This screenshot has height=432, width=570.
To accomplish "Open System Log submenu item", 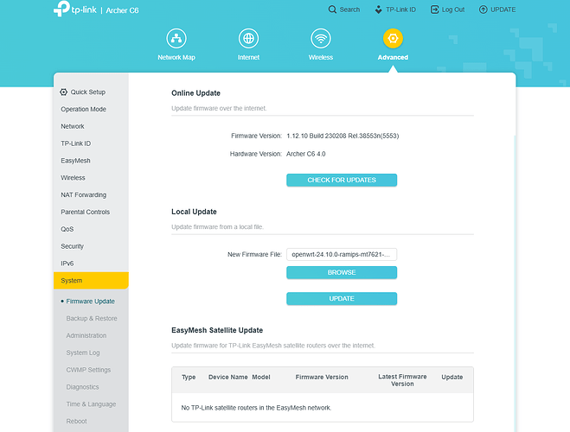I will tap(83, 353).
